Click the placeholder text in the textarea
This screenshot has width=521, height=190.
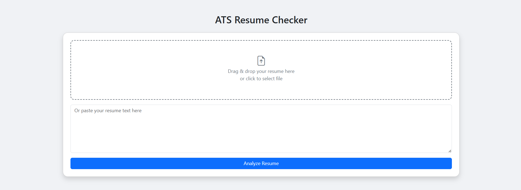[108, 110]
